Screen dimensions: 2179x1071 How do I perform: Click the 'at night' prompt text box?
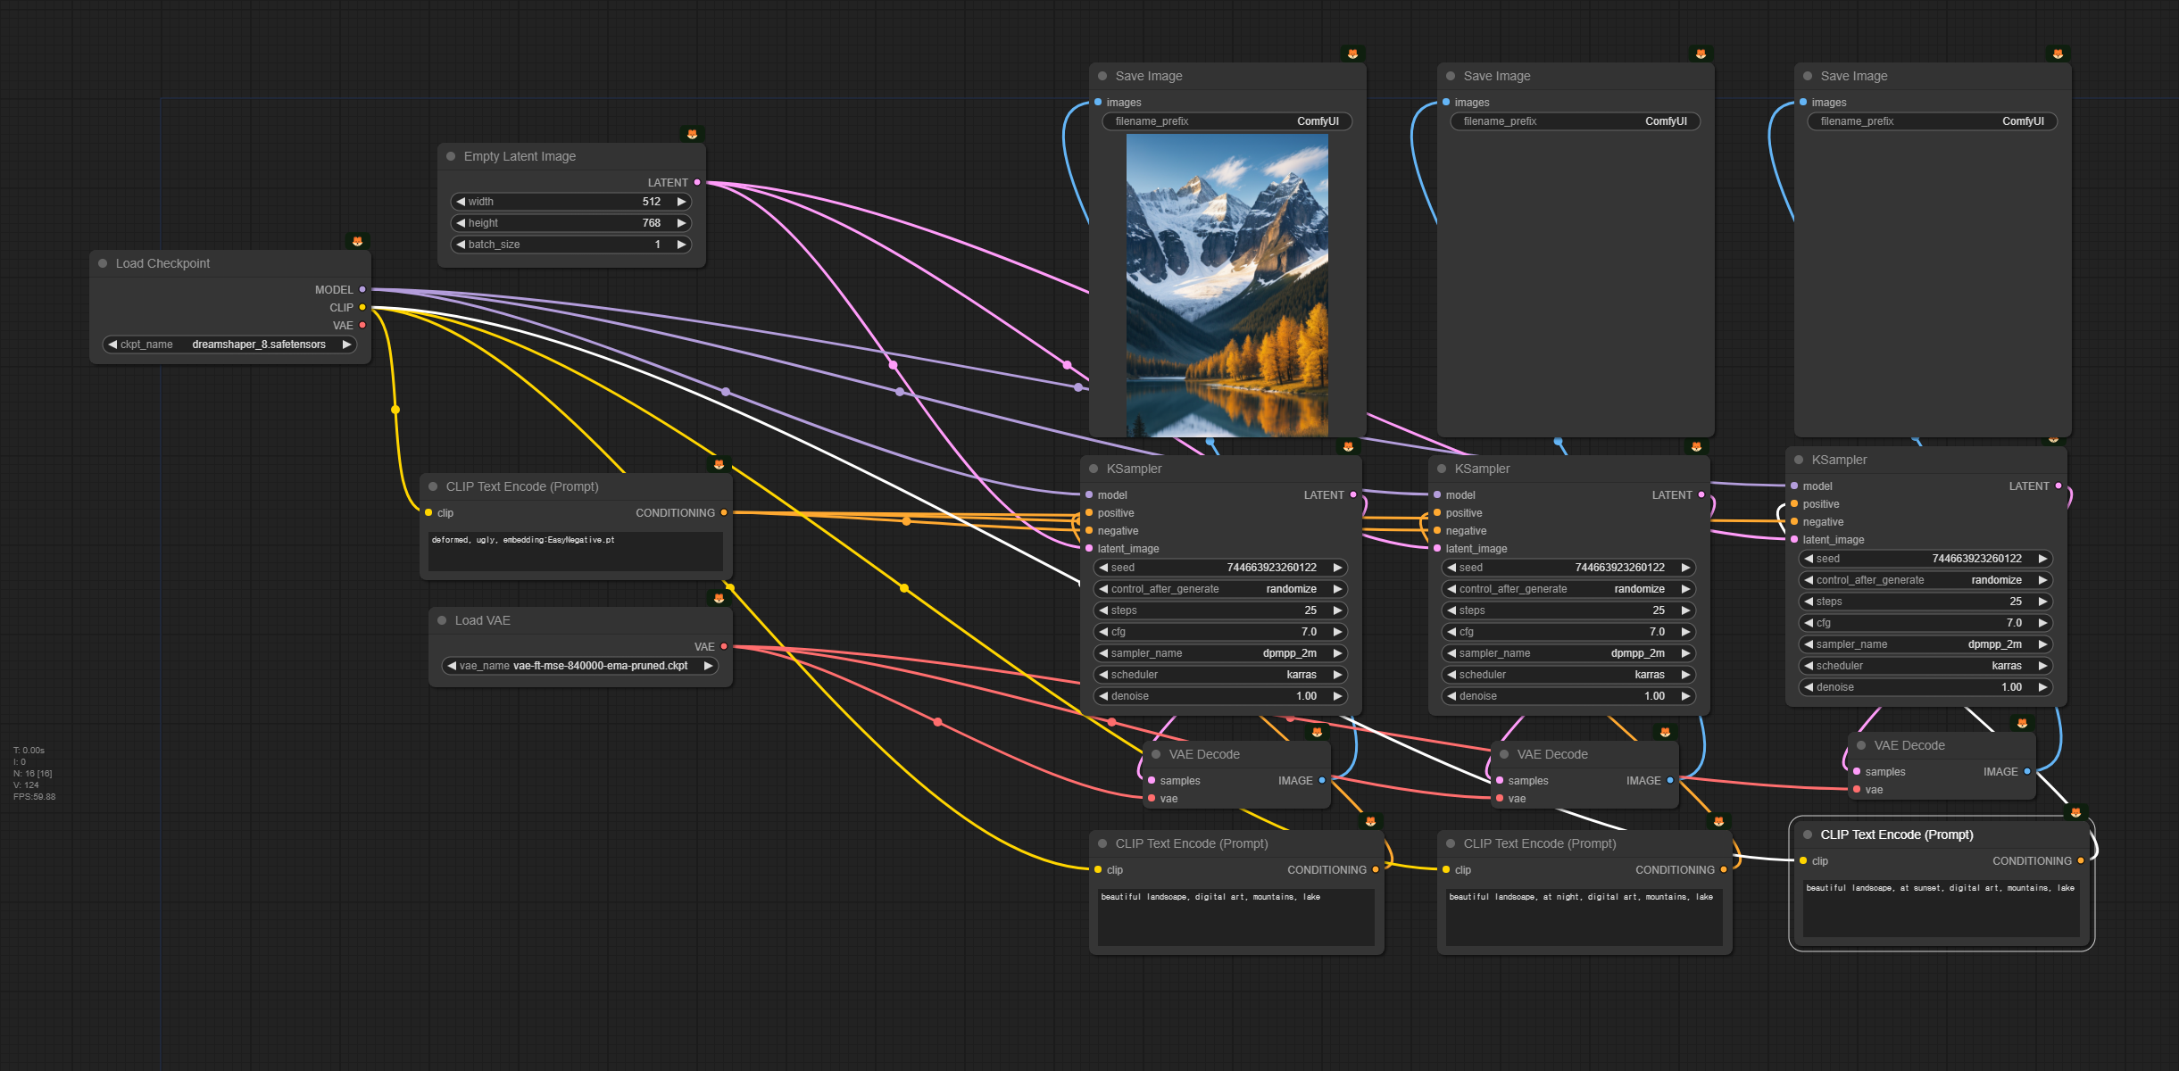click(x=1584, y=917)
